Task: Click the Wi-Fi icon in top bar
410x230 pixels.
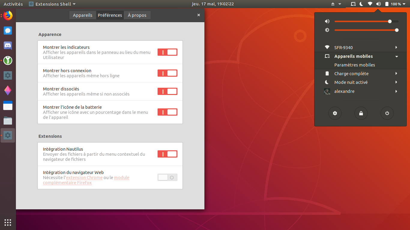Action: tap(370, 4)
